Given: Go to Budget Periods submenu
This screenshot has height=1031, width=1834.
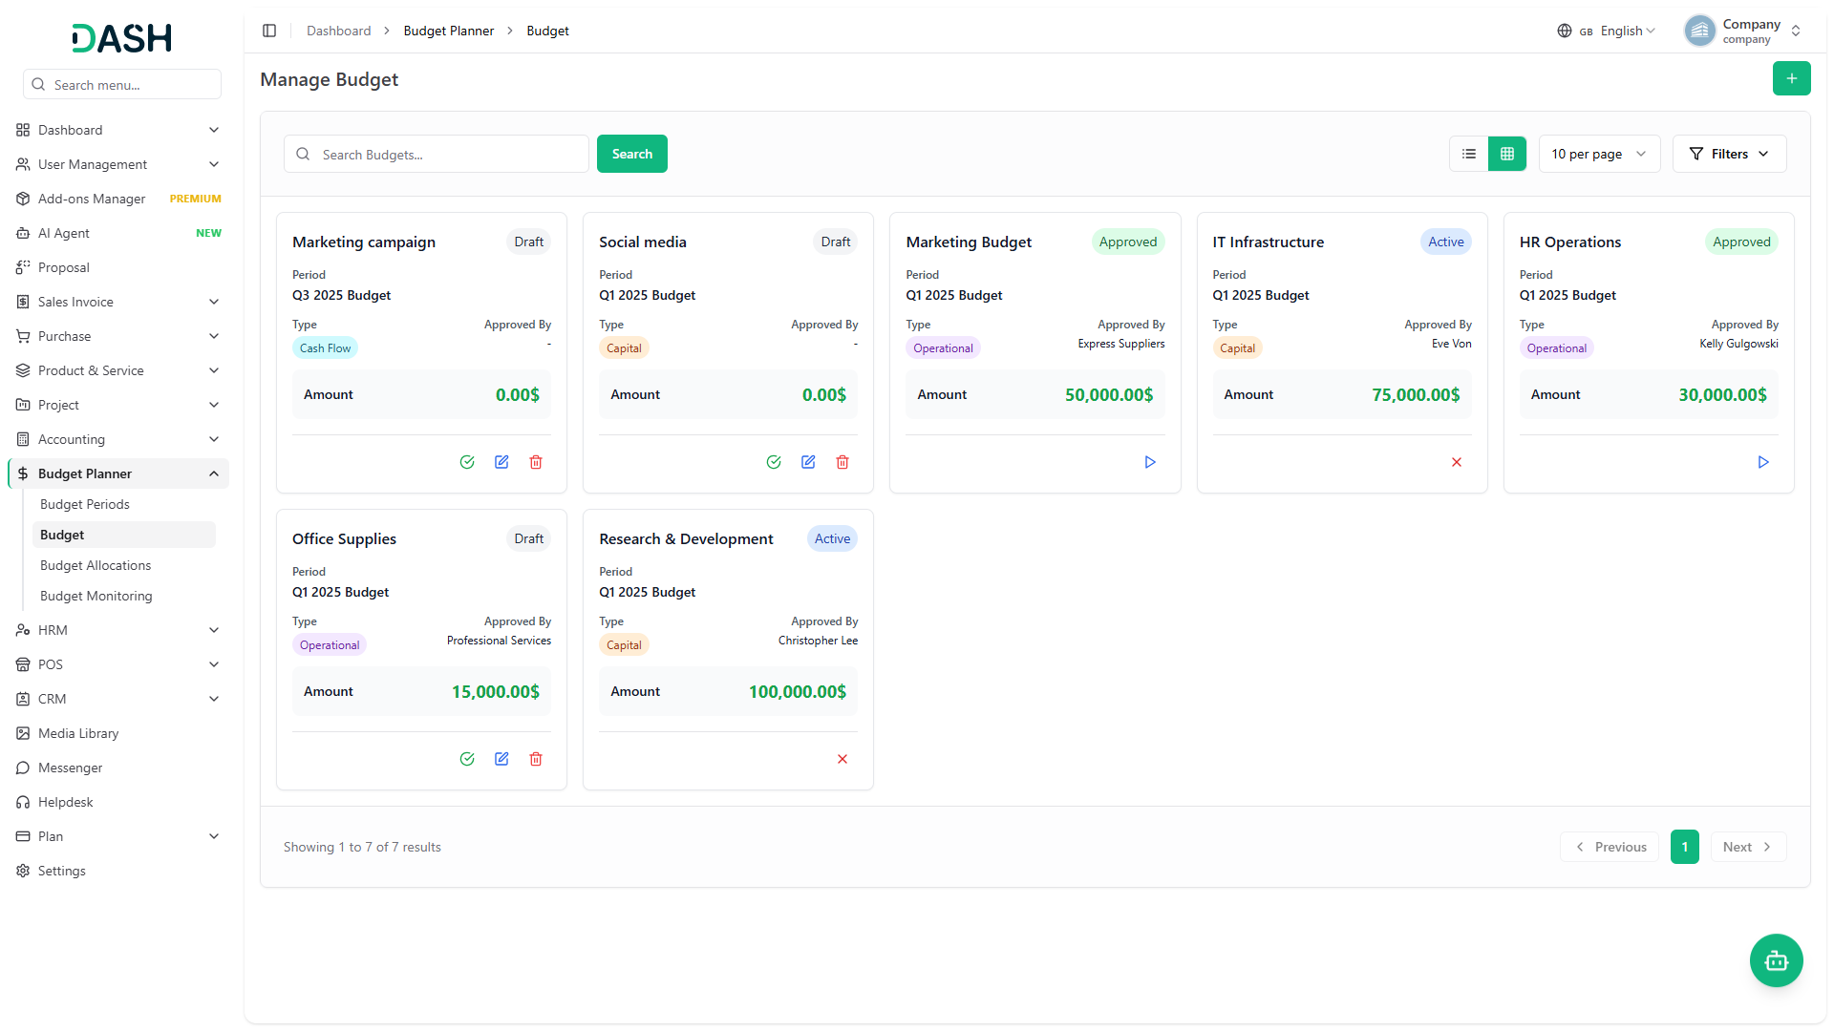Looking at the screenshot, I should point(124,504).
